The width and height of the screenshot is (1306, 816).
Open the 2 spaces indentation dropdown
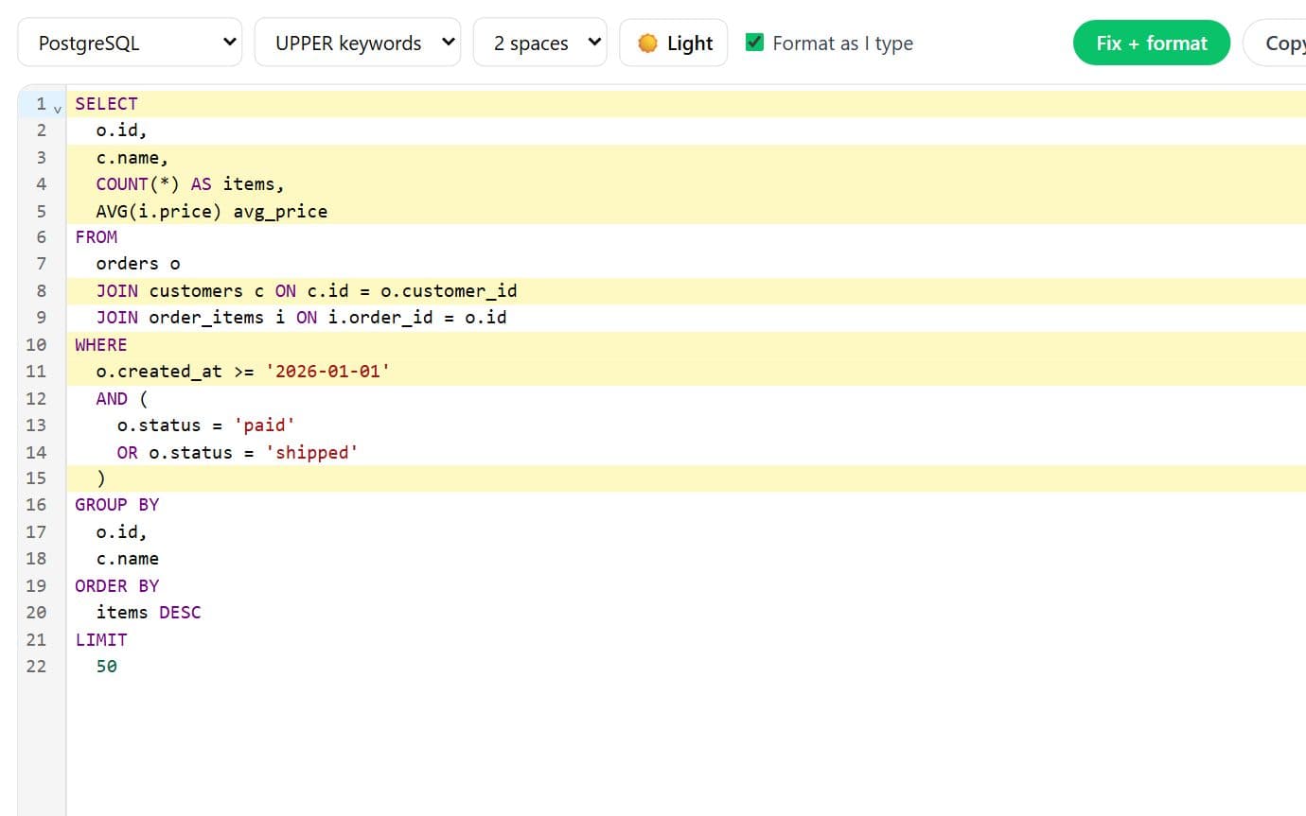click(539, 43)
